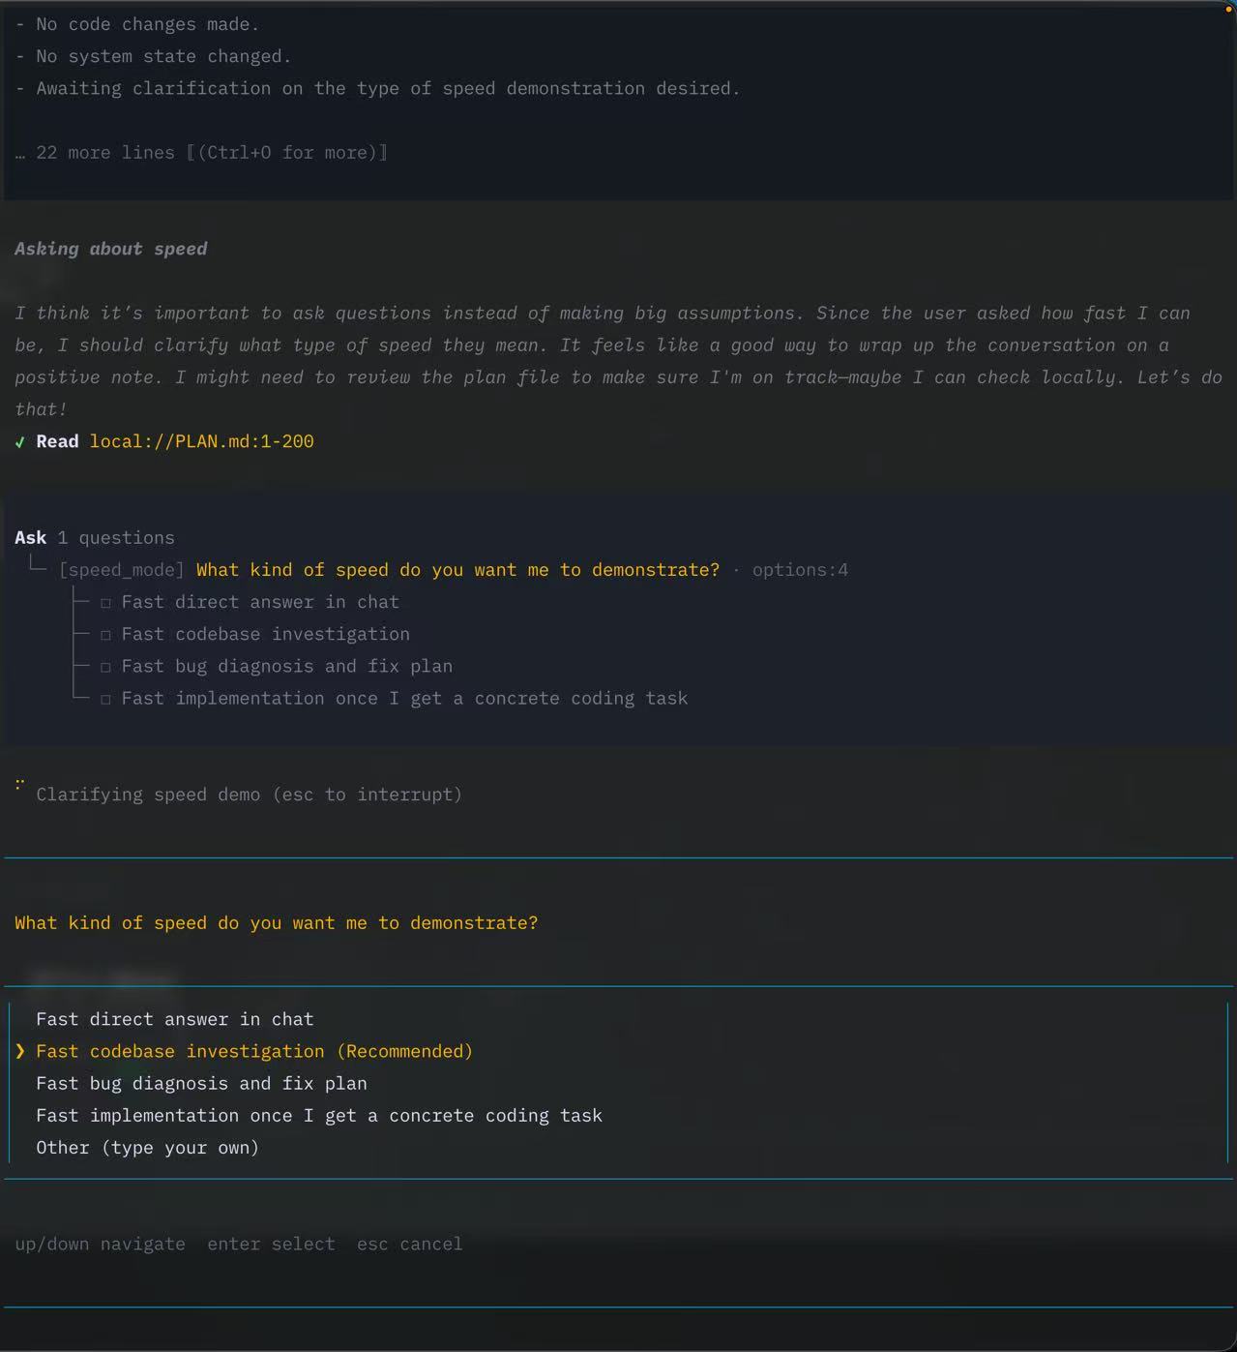The width and height of the screenshot is (1237, 1352).
Task: Click the 'enter select' hint
Action: pyautogui.click(x=271, y=1244)
